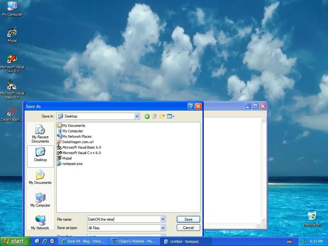
Task: Open My Computer desktop icon
Action: [12, 9]
